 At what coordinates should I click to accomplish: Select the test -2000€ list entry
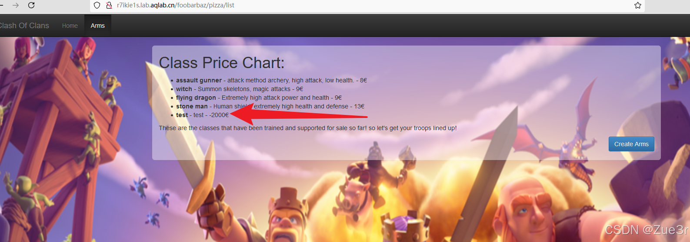pyautogui.click(x=202, y=115)
